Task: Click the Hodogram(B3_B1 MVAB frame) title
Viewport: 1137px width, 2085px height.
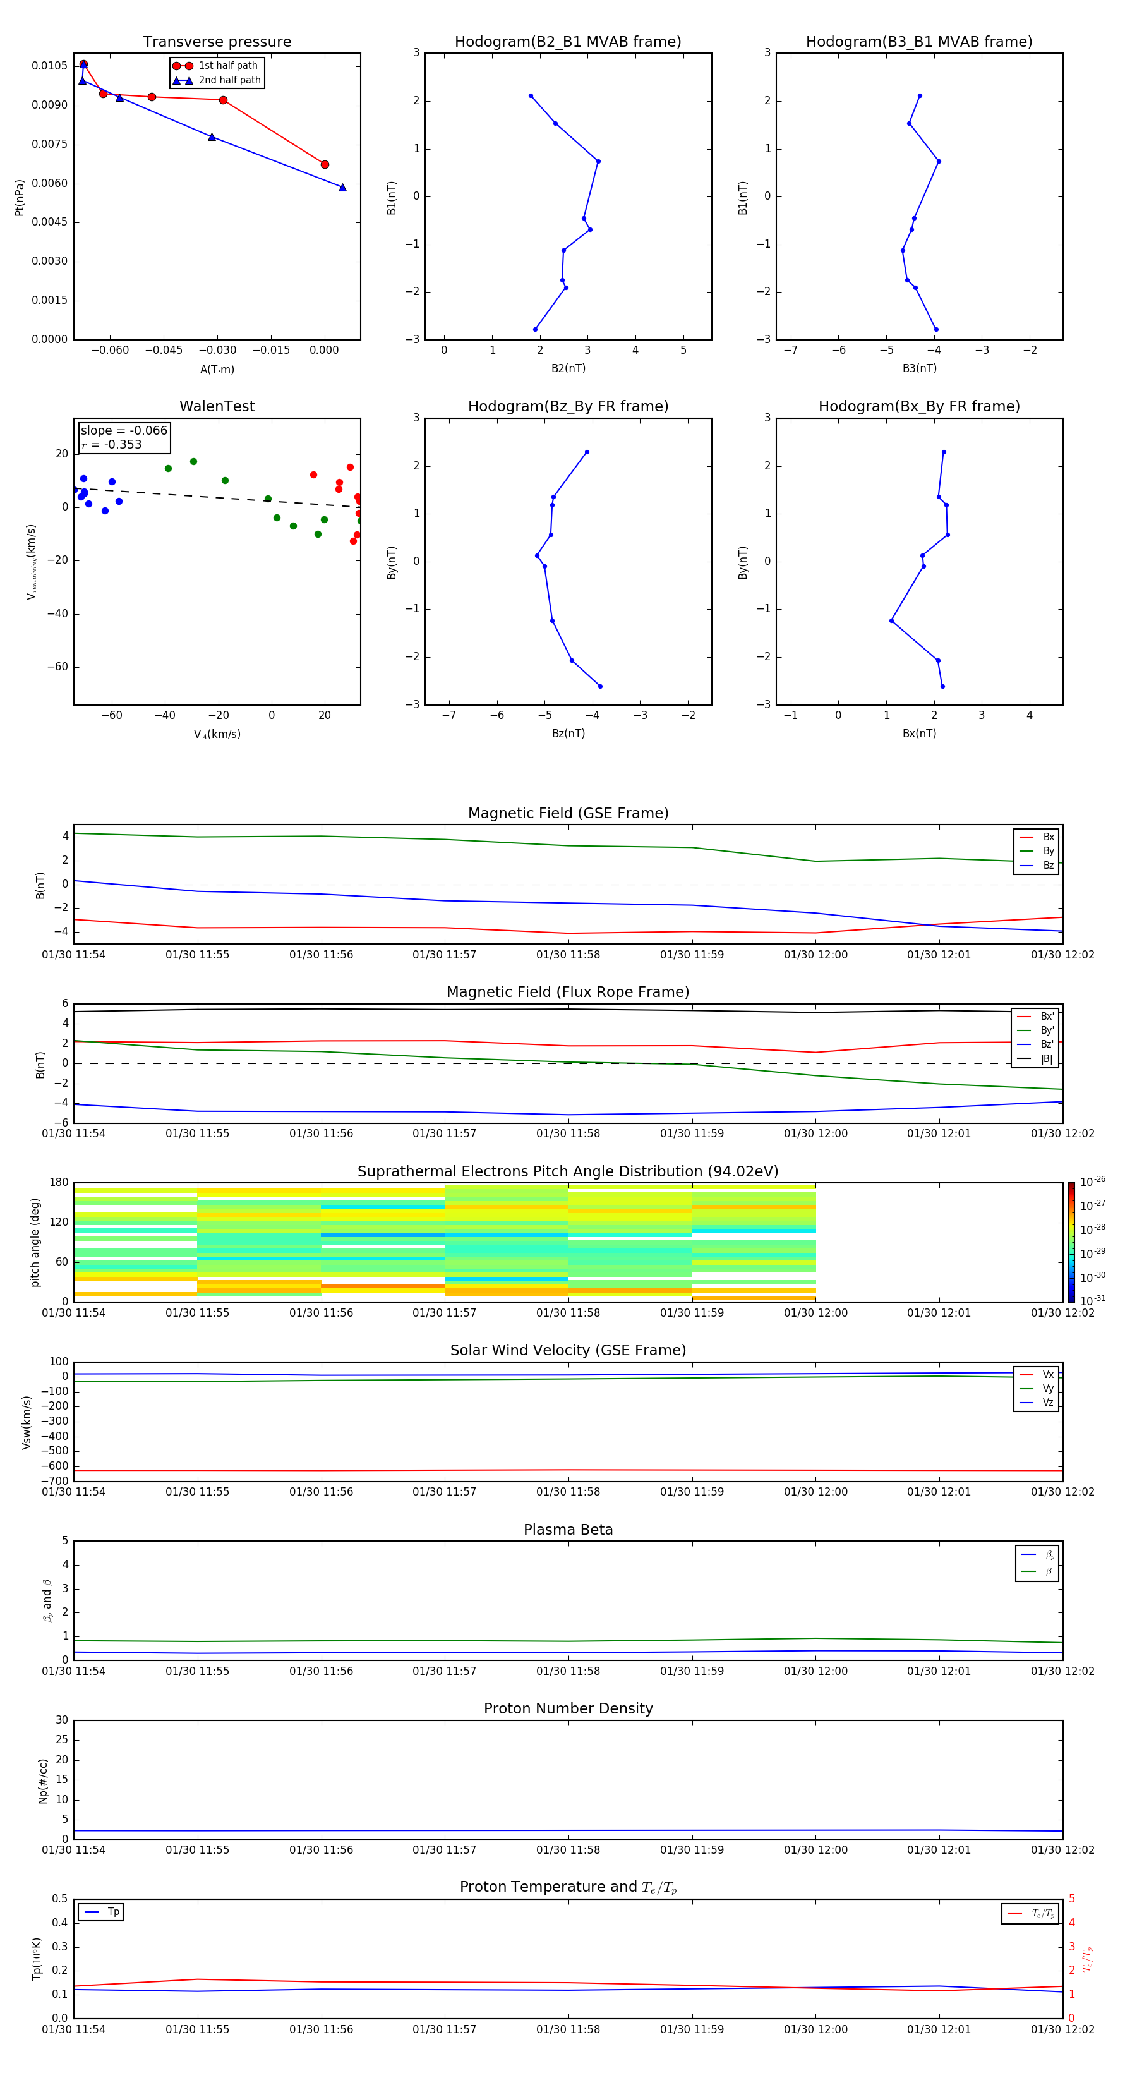Action: point(918,42)
